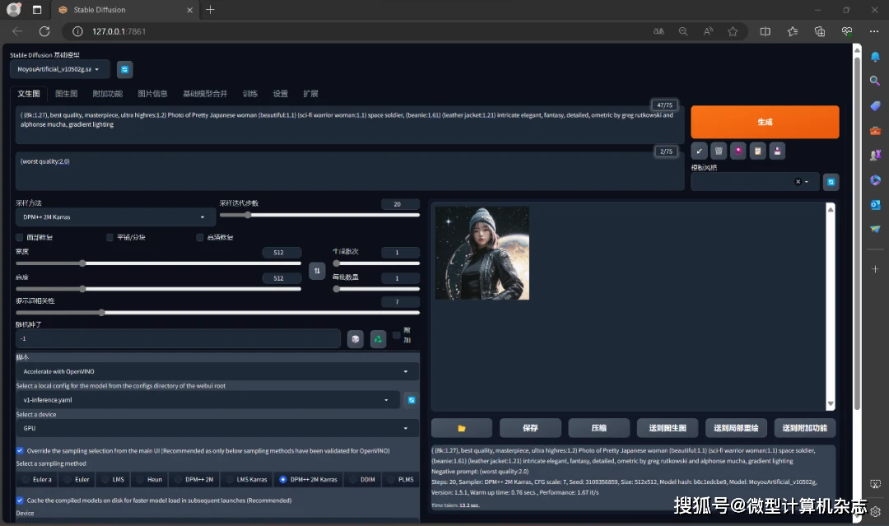
Task: Open the Accelerate with OpenVINO script dropdown
Action: (217, 371)
